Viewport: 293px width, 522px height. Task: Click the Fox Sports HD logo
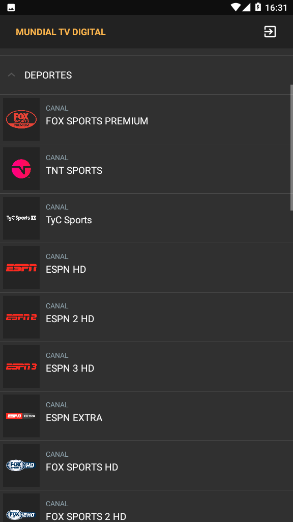(21, 465)
